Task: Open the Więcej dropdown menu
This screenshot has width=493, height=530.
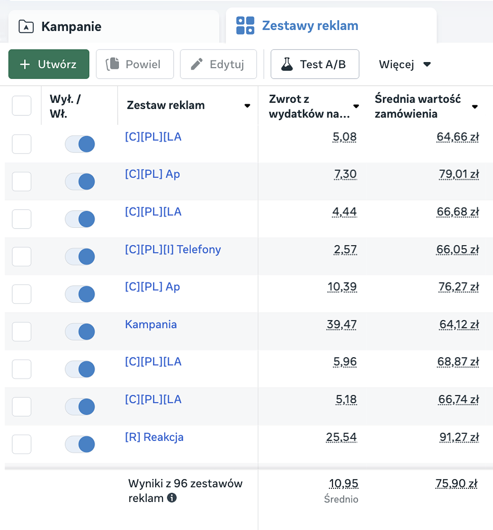Action: coord(404,64)
